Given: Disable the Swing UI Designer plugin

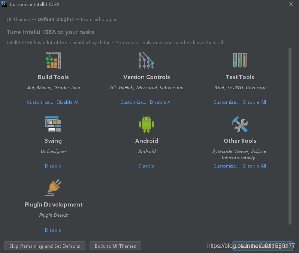Looking at the screenshot, I should point(53,166).
